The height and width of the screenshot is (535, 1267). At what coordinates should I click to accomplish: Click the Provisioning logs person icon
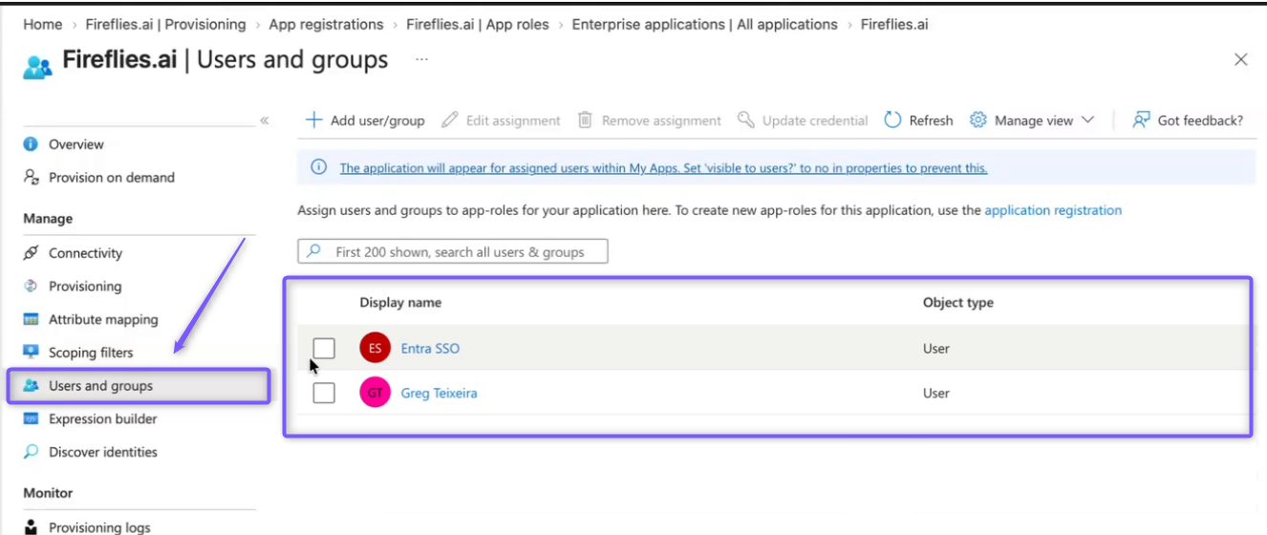tap(31, 526)
